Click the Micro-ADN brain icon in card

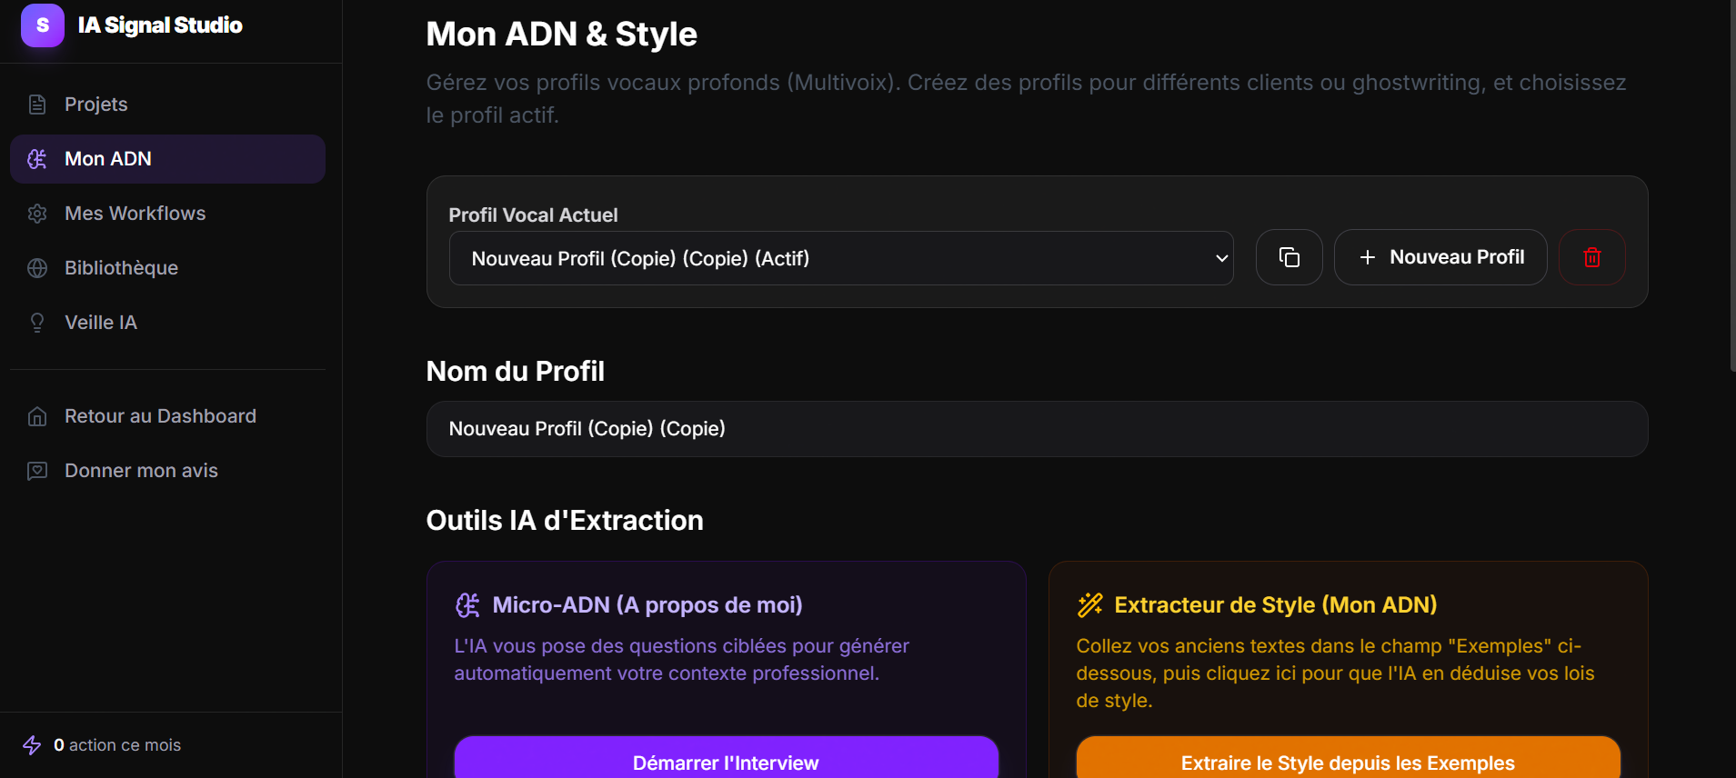tap(467, 605)
